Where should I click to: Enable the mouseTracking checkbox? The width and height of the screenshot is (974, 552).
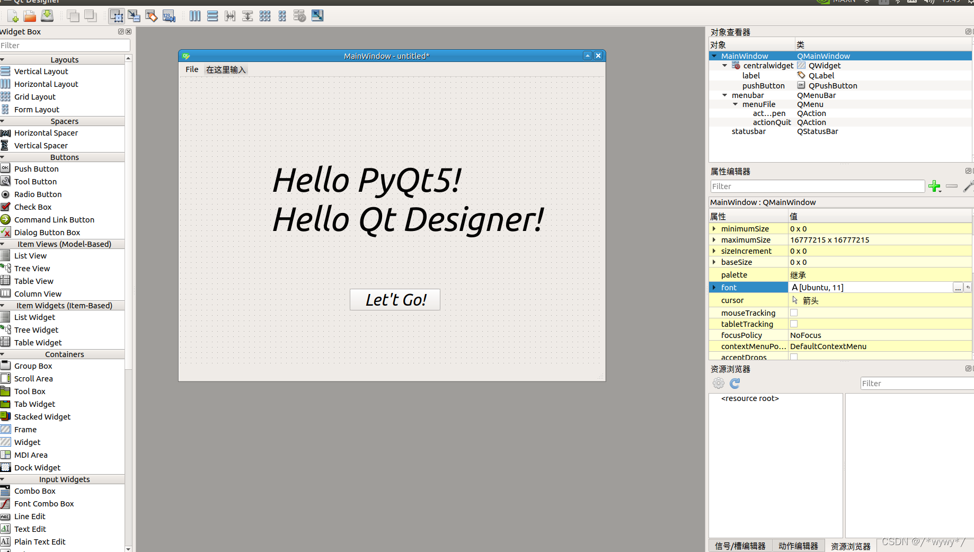[793, 313]
